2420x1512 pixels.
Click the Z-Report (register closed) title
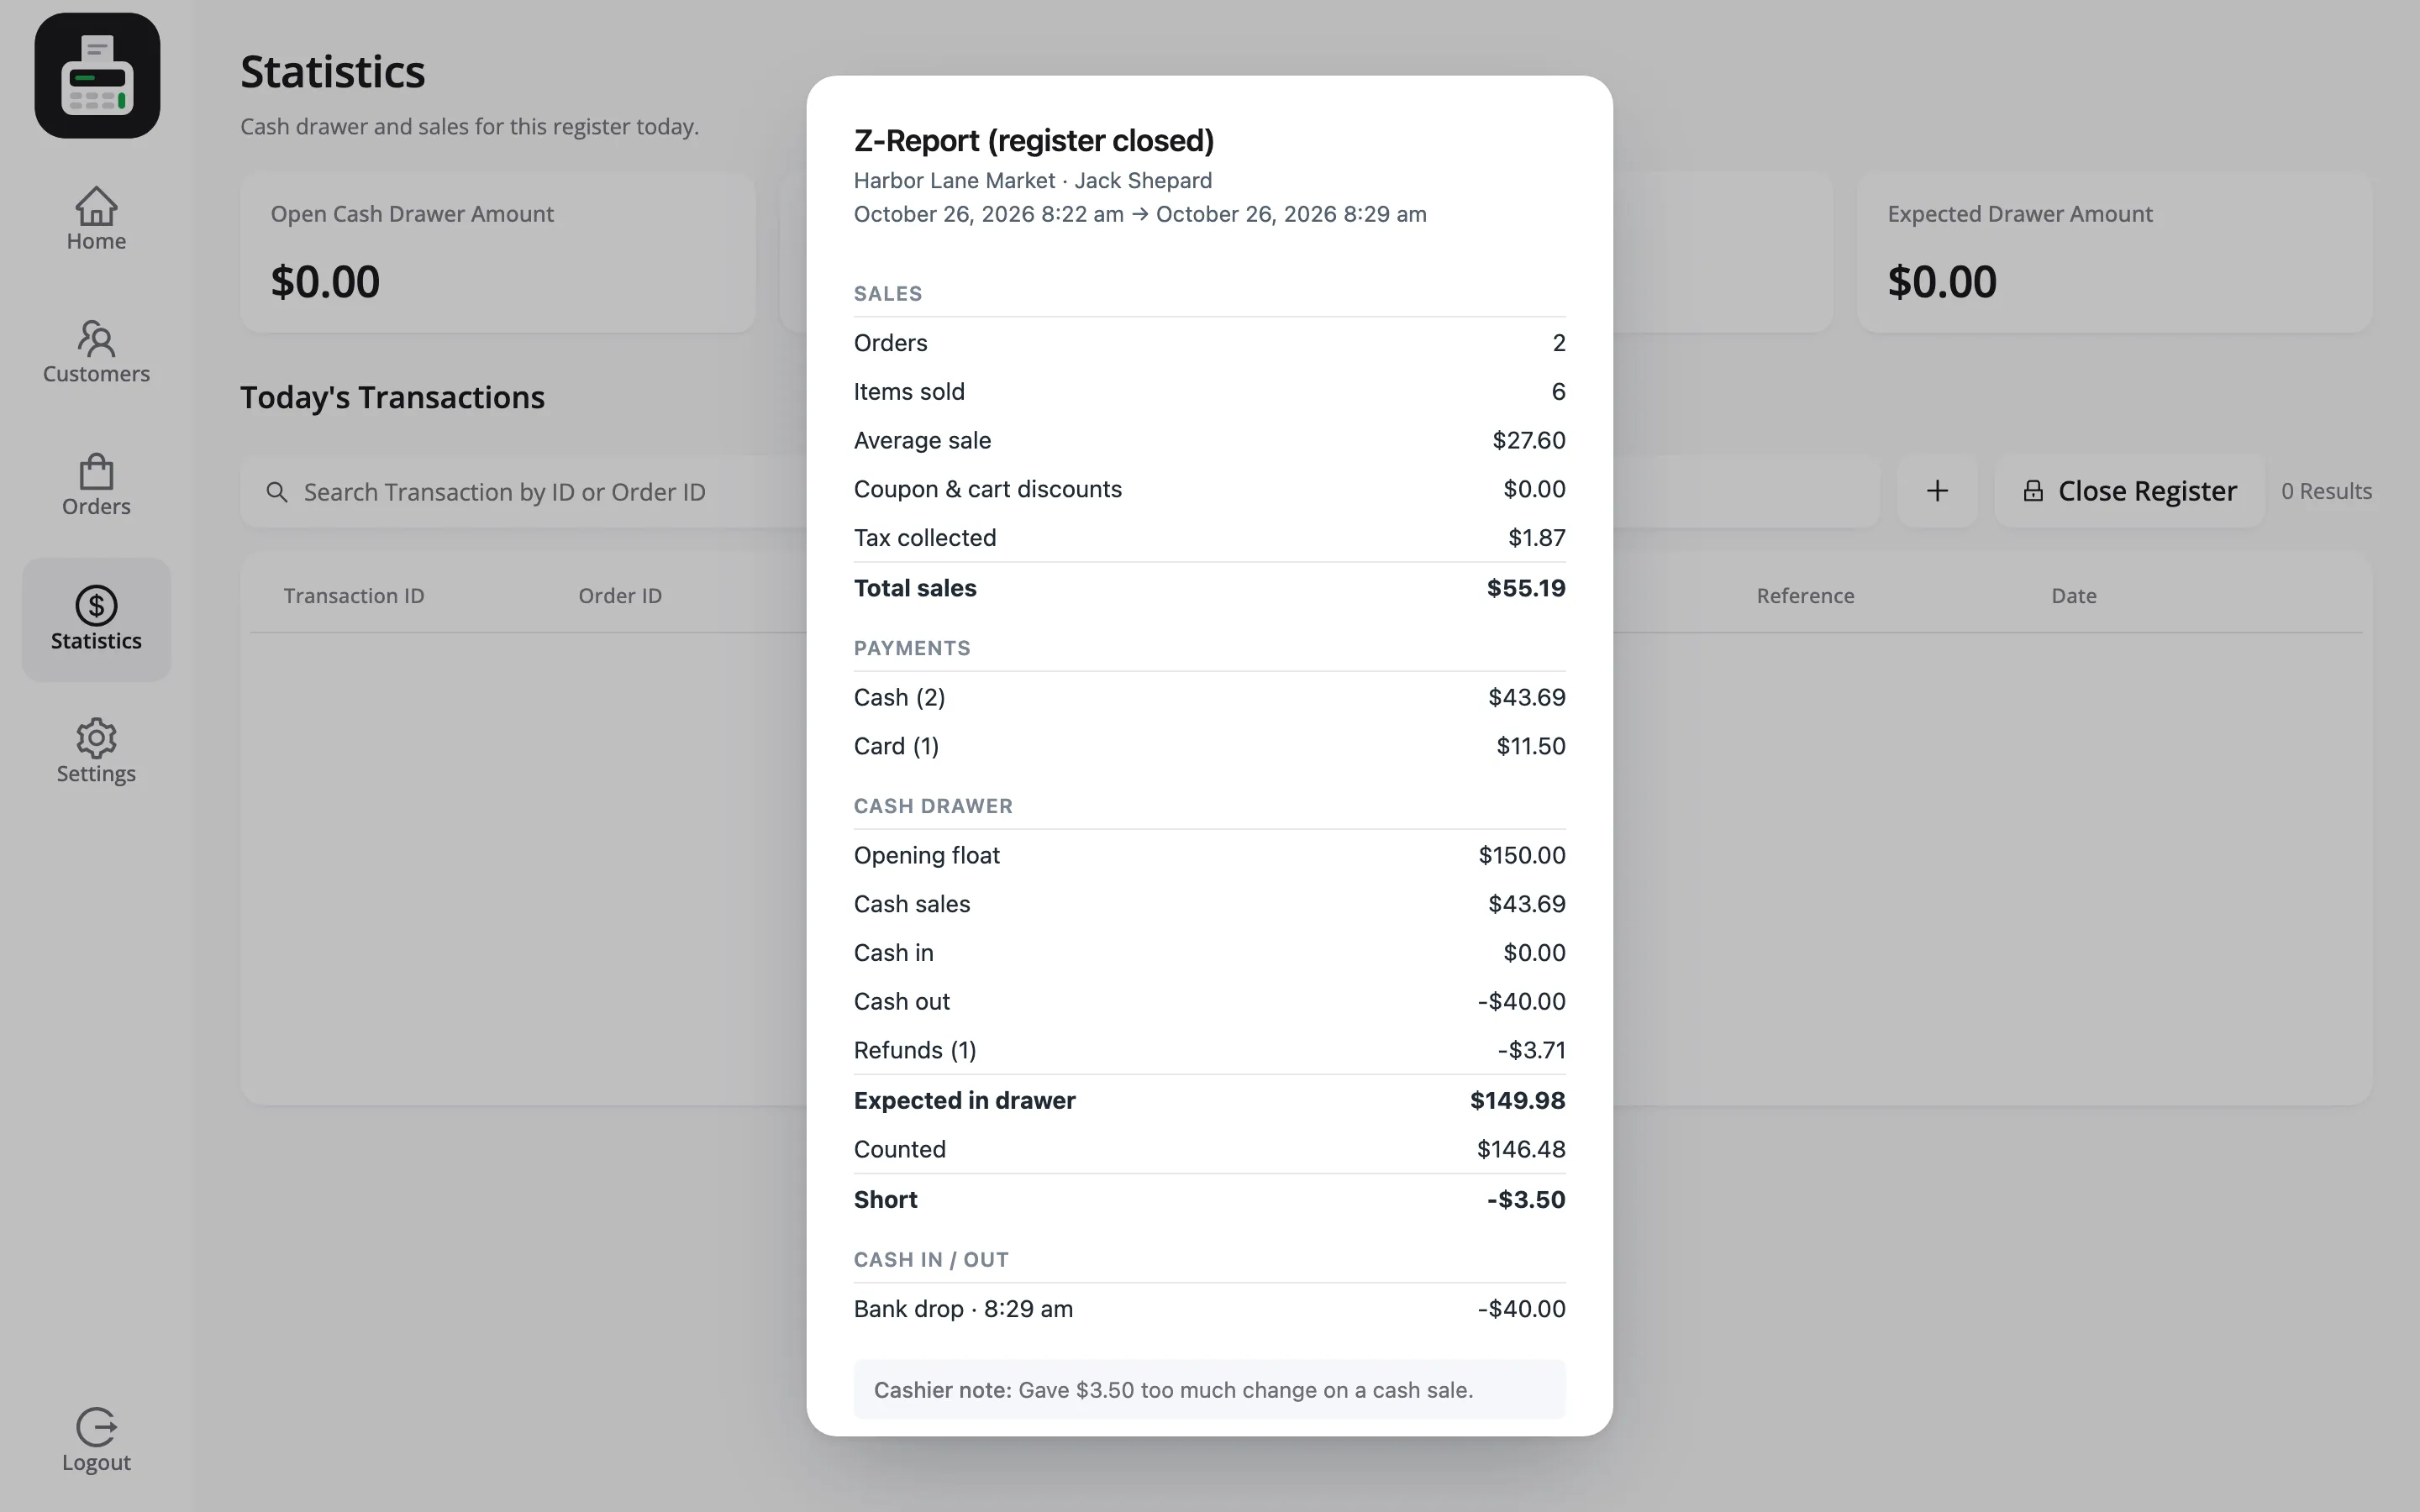(1034, 141)
